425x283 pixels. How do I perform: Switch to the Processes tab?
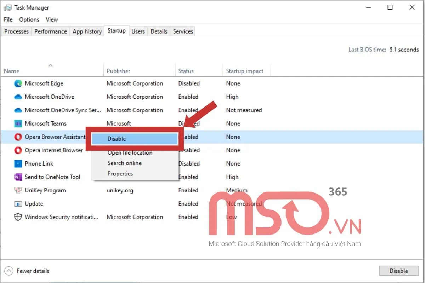point(16,31)
